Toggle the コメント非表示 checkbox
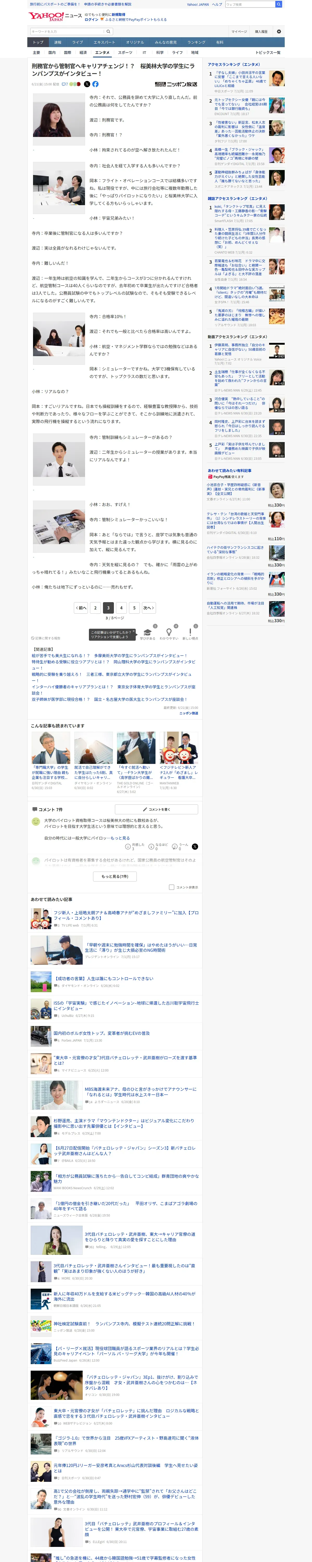This screenshot has width=312, height=1562. (171, 887)
